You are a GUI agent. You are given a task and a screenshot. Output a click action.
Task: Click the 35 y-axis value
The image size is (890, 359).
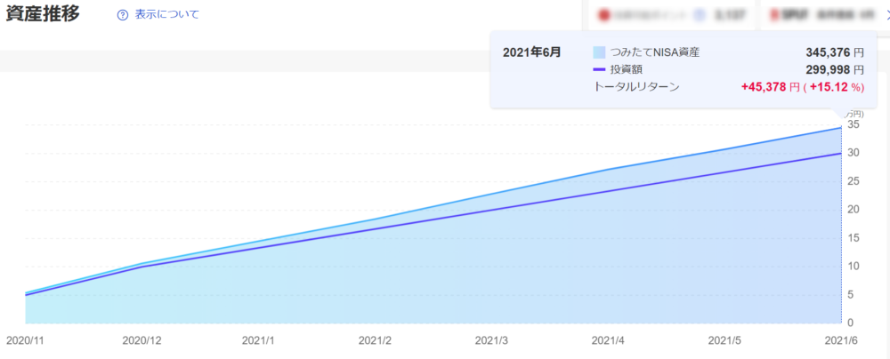point(853,124)
